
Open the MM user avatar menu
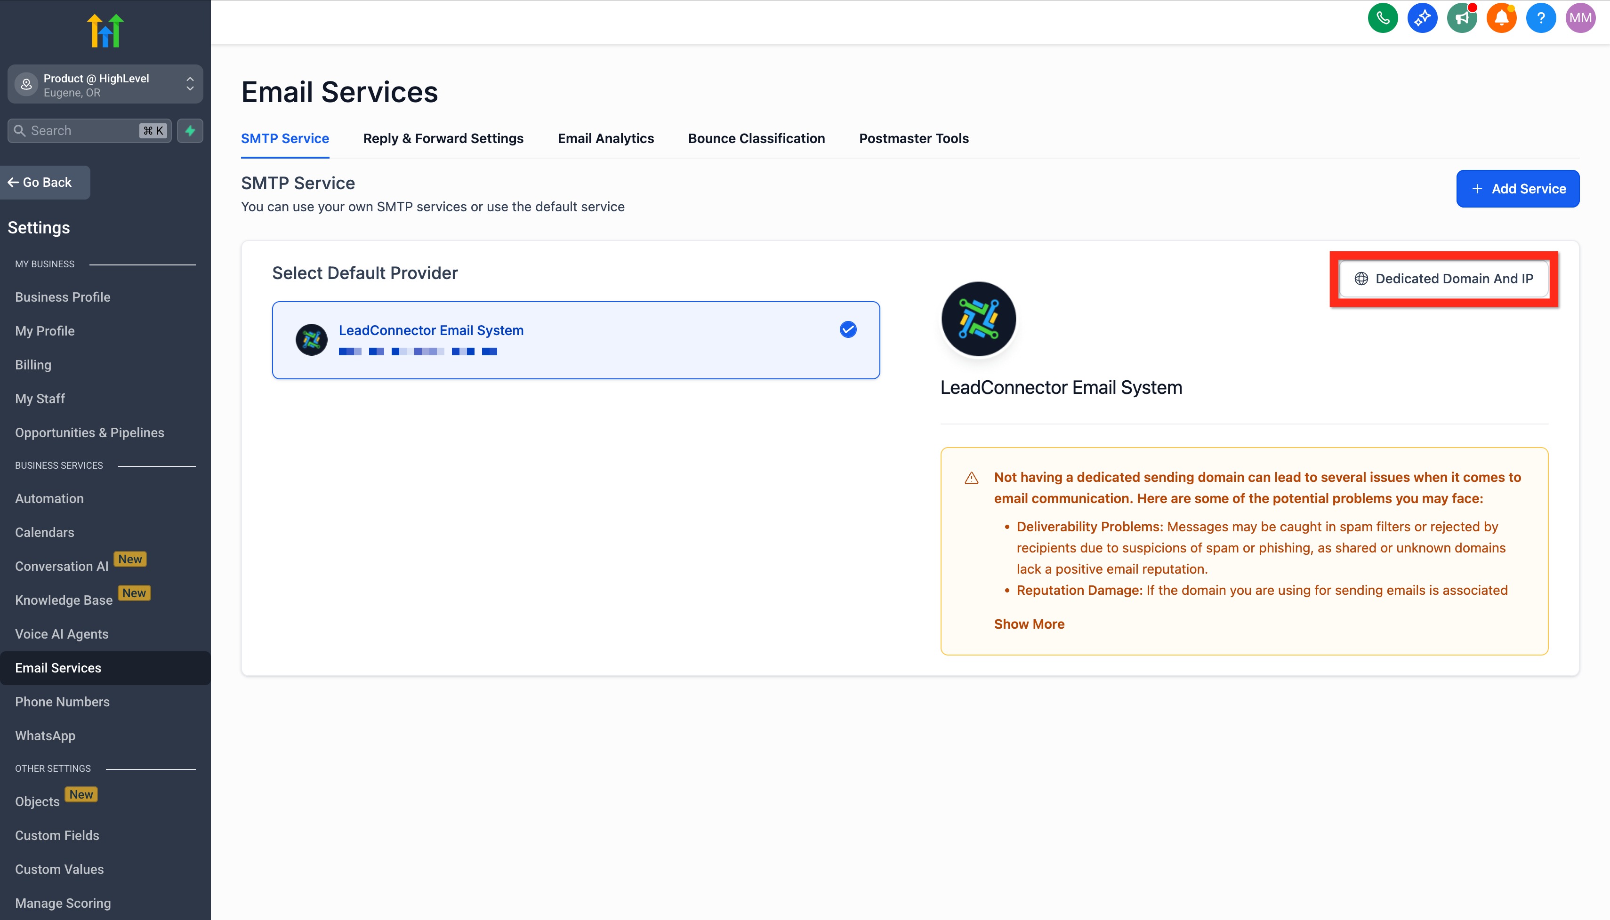pos(1580,18)
